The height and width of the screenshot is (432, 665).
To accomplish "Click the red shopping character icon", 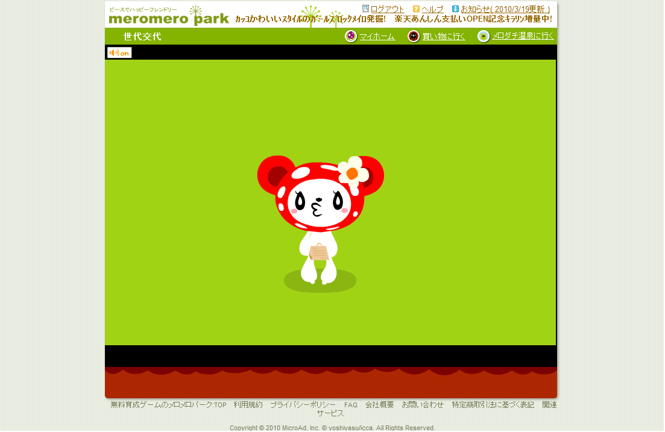I will point(414,37).
